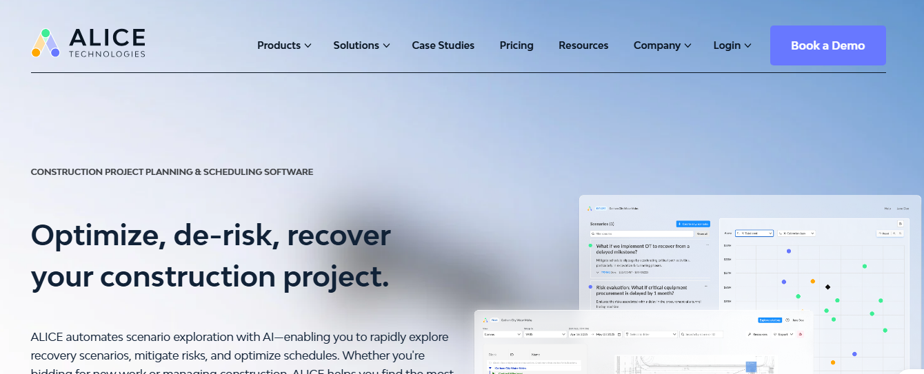Expand the Company menu
Image resolution: width=924 pixels, height=374 pixels.
662,45
